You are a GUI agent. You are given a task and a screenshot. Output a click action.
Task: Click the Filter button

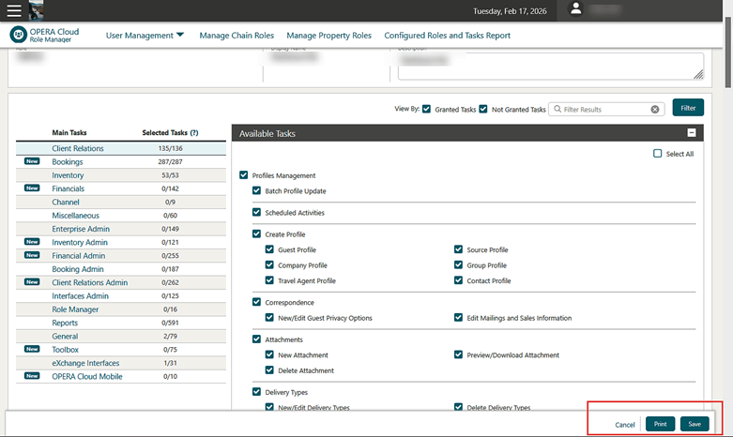pyautogui.click(x=688, y=108)
